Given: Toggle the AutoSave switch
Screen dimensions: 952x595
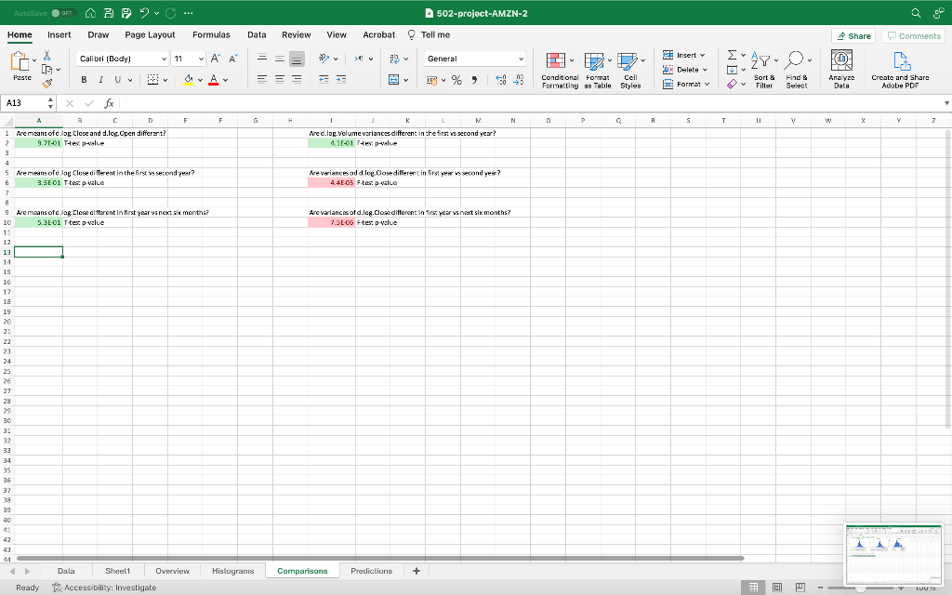Looking at the screenshot, I should click(63, 13).
